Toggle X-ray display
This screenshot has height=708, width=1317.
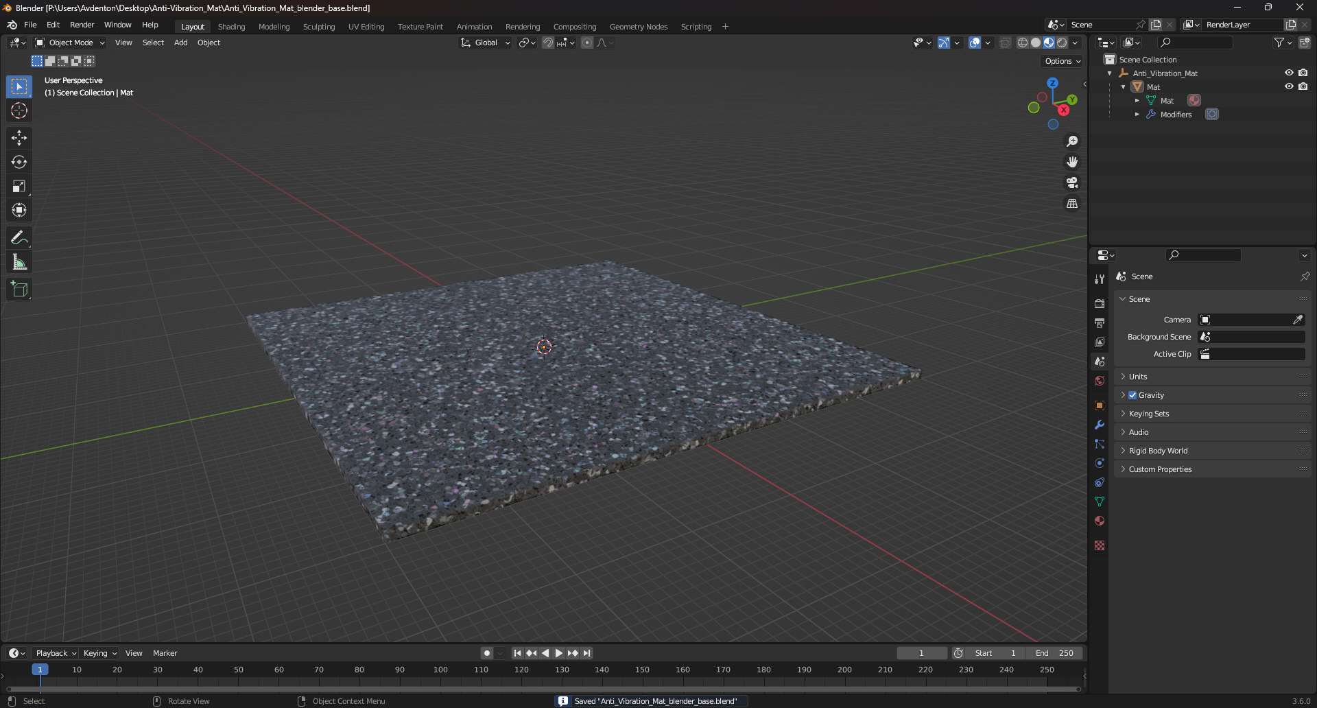click(1005, 43)
